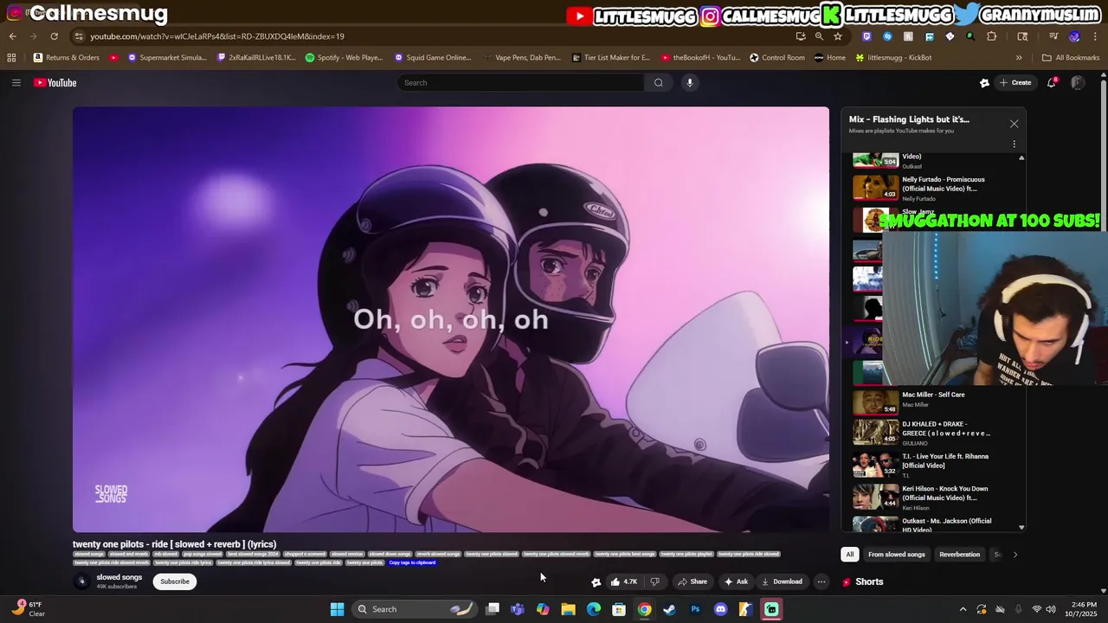Screen dimensions: 1108x623
Task: Open Tier List Maker bookmark
Action: [611, 58]
